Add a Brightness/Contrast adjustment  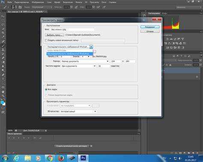(167, 39)
